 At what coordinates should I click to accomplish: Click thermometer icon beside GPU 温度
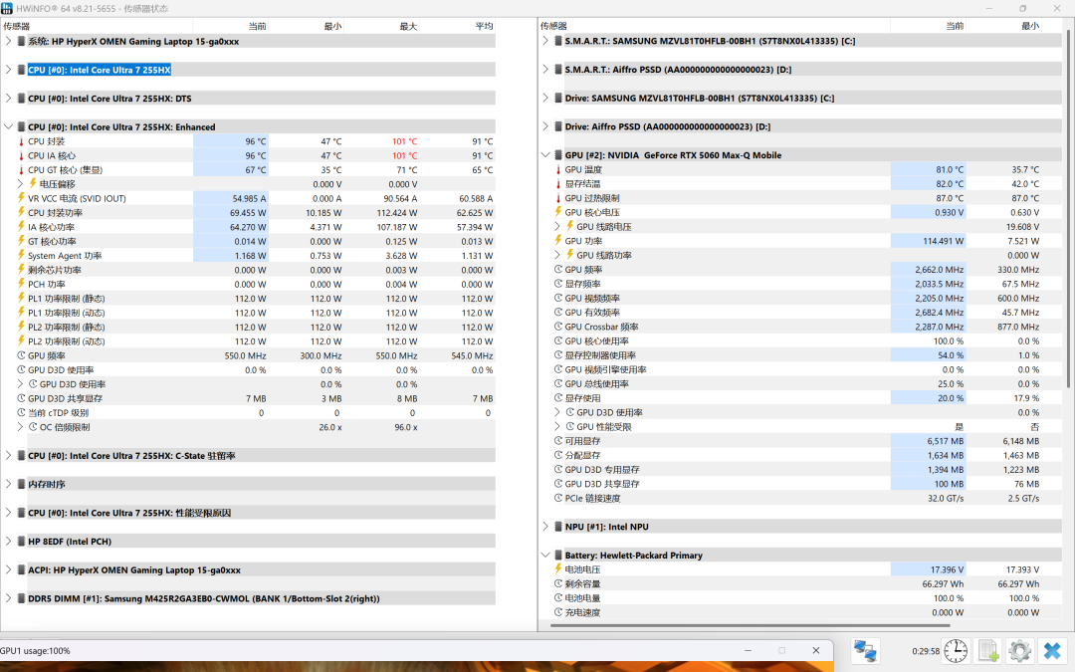[x=558, y=169]
